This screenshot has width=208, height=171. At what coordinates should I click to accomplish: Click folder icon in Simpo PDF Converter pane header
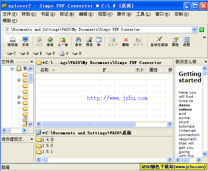(x=39, y=62)
